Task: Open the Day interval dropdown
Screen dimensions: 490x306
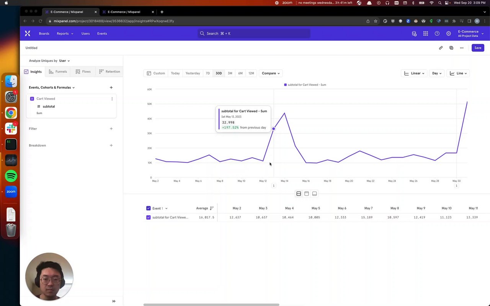Action: (437, 73)
